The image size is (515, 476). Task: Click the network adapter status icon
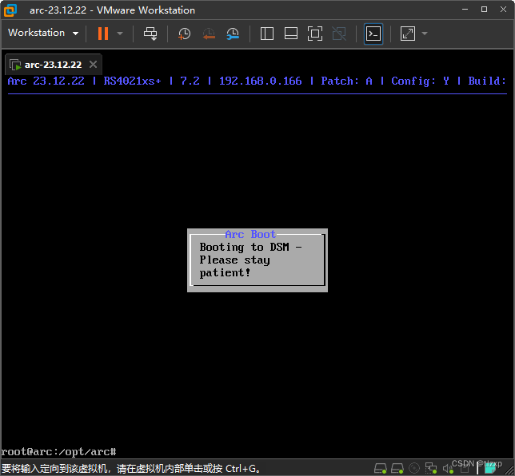(431, 469)
